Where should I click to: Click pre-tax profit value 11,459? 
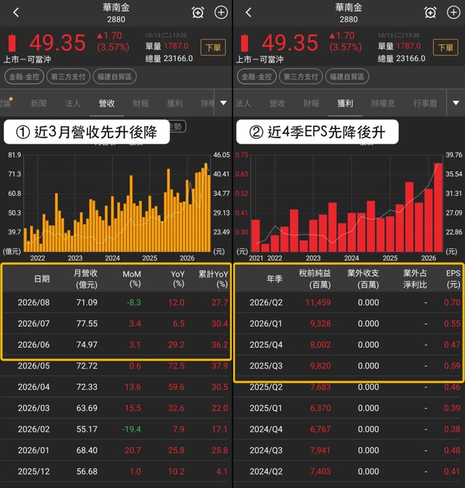318,302
